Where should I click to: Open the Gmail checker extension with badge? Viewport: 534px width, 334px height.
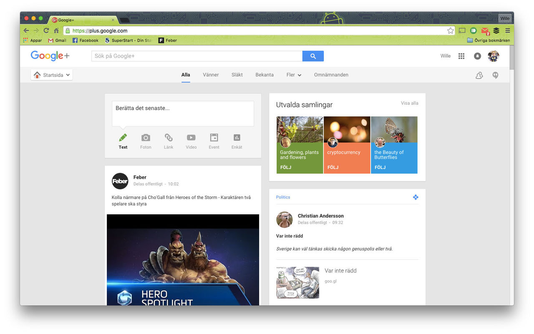tap(485, 31)
